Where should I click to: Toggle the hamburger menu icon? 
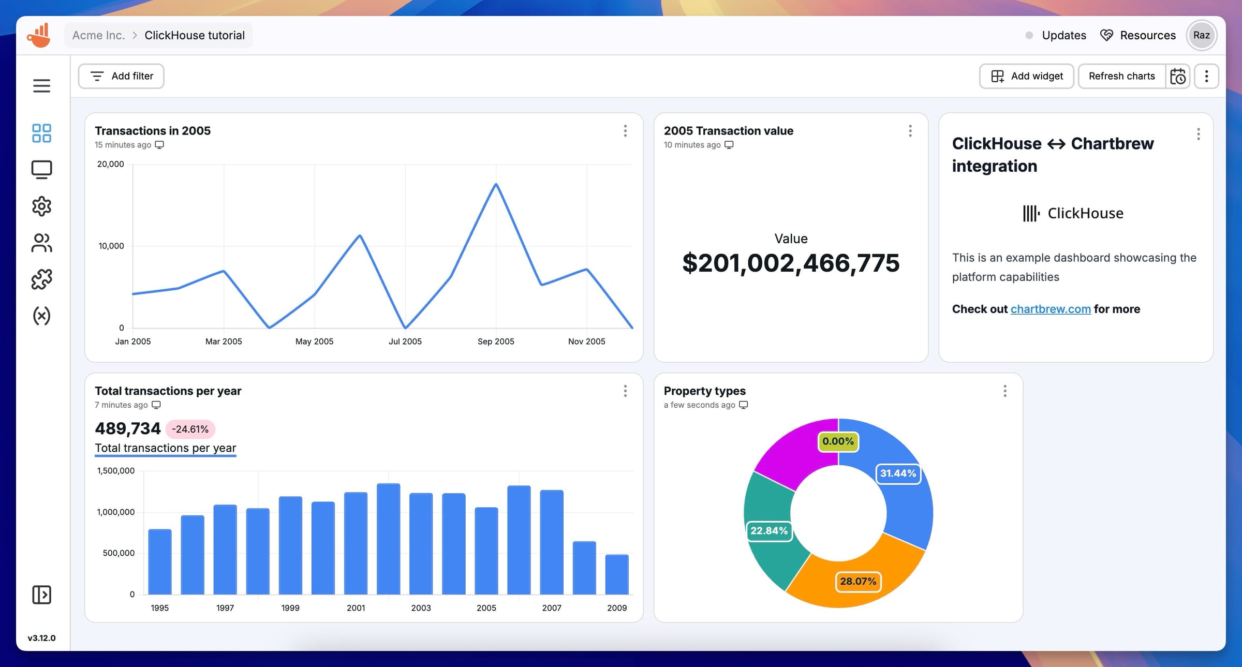41,85
